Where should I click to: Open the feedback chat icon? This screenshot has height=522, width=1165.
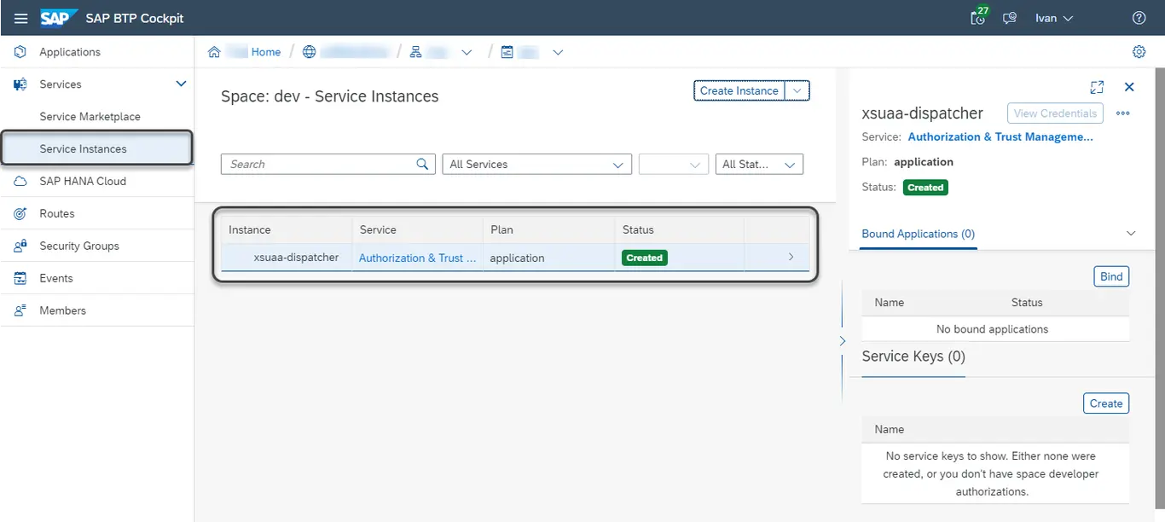click(x=1010, y=18)
